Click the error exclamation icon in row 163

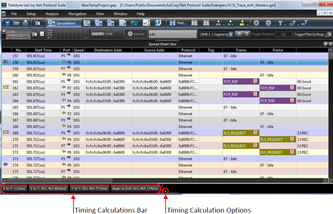(x=255, y=94)
